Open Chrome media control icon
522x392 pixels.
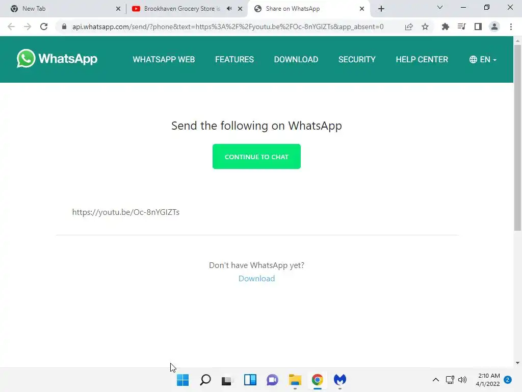pyautogui.click(x=461, y=27)
